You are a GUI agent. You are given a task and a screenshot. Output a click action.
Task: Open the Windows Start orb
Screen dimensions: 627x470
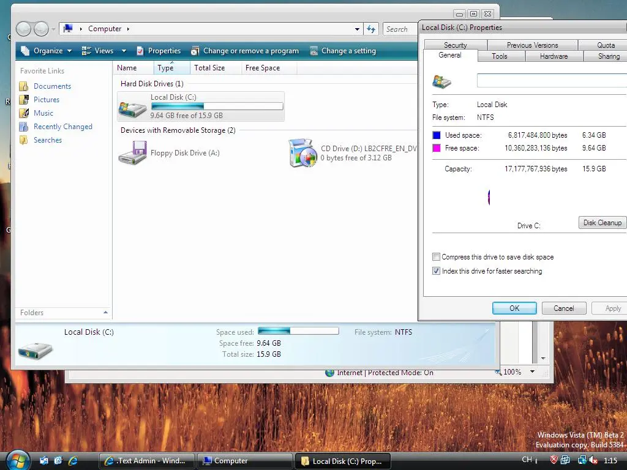click(x=18, y=460)
